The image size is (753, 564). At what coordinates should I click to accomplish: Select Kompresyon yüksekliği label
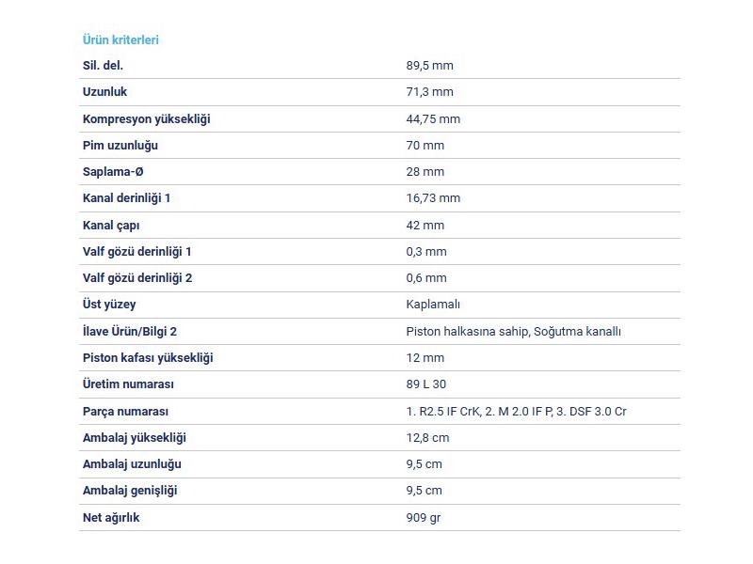coord(147,119)
